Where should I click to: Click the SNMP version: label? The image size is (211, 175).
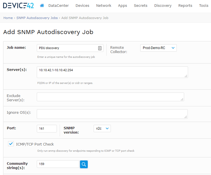click(x=71, y=130)
